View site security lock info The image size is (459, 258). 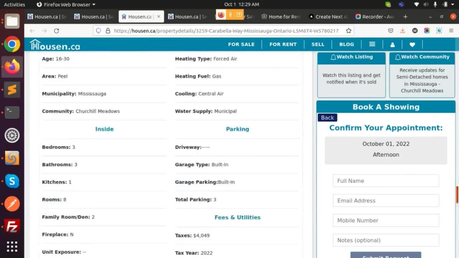tap(108, 31)
